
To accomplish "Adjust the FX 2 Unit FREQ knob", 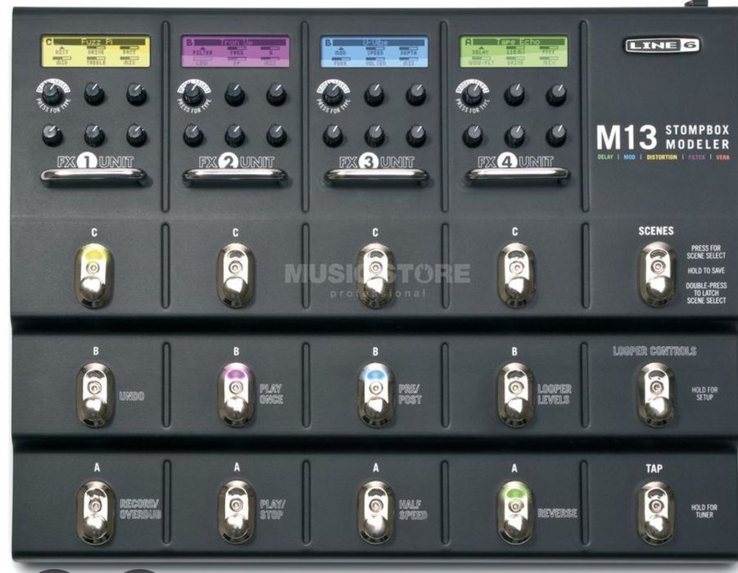I will 235,94.
